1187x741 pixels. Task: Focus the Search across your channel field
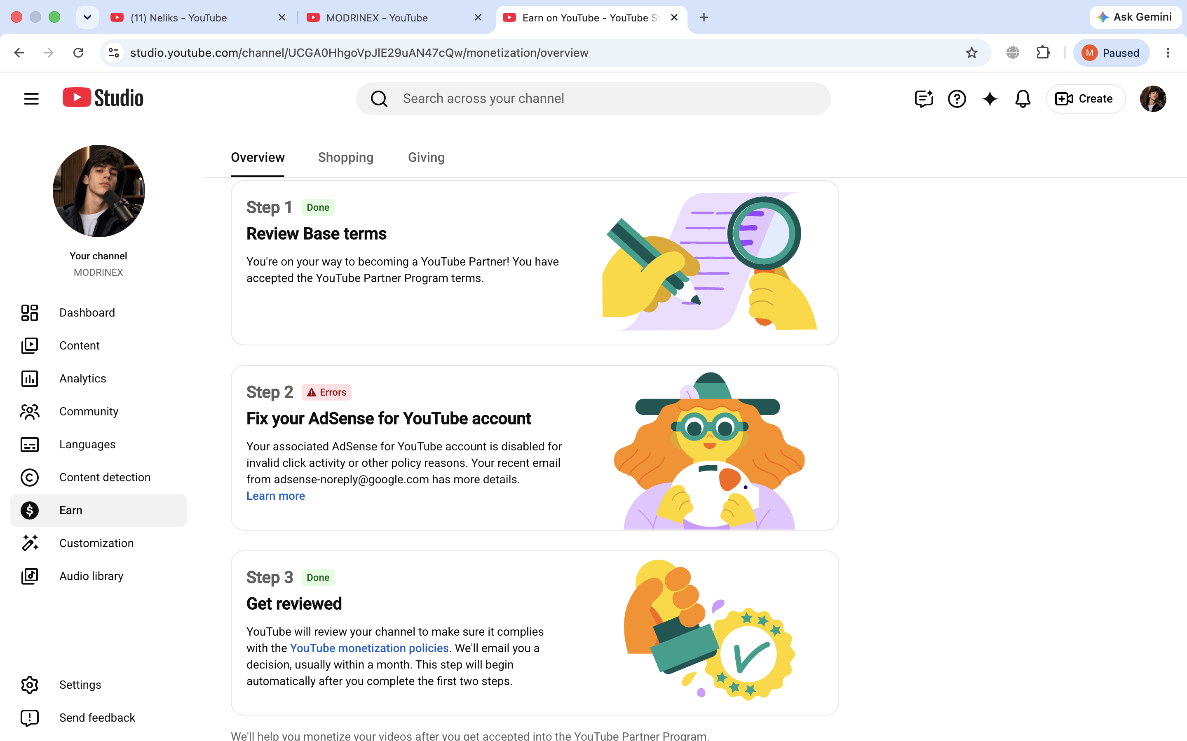pos(593,98)
